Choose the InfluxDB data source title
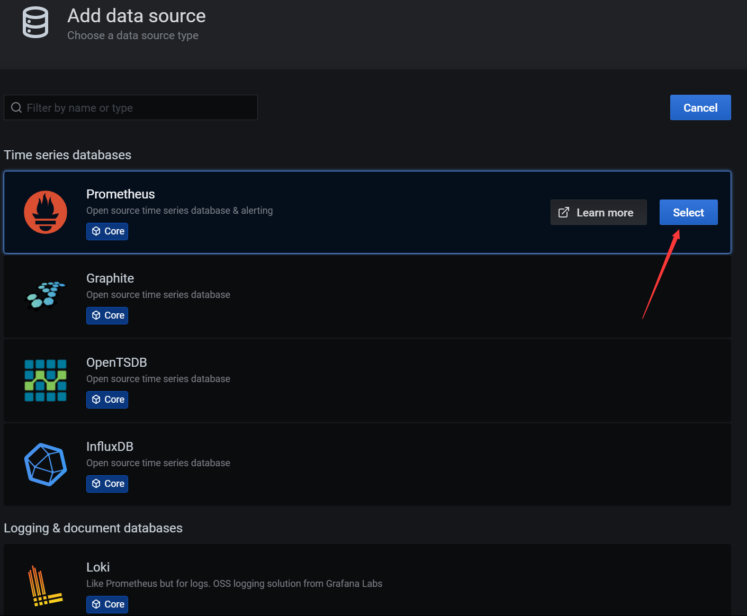Screen dimensions: 747x616 click(110, 447)
